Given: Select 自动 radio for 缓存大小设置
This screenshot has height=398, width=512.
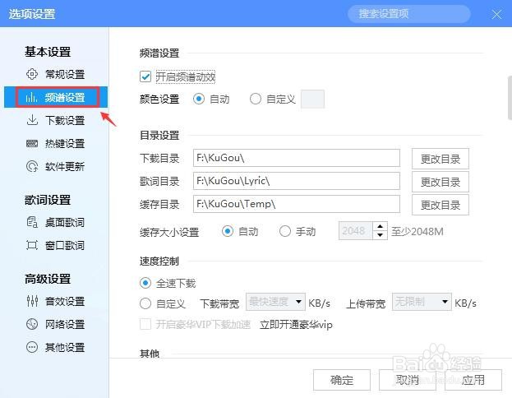Looking at the screenshot, I should [x=228, y=231].
